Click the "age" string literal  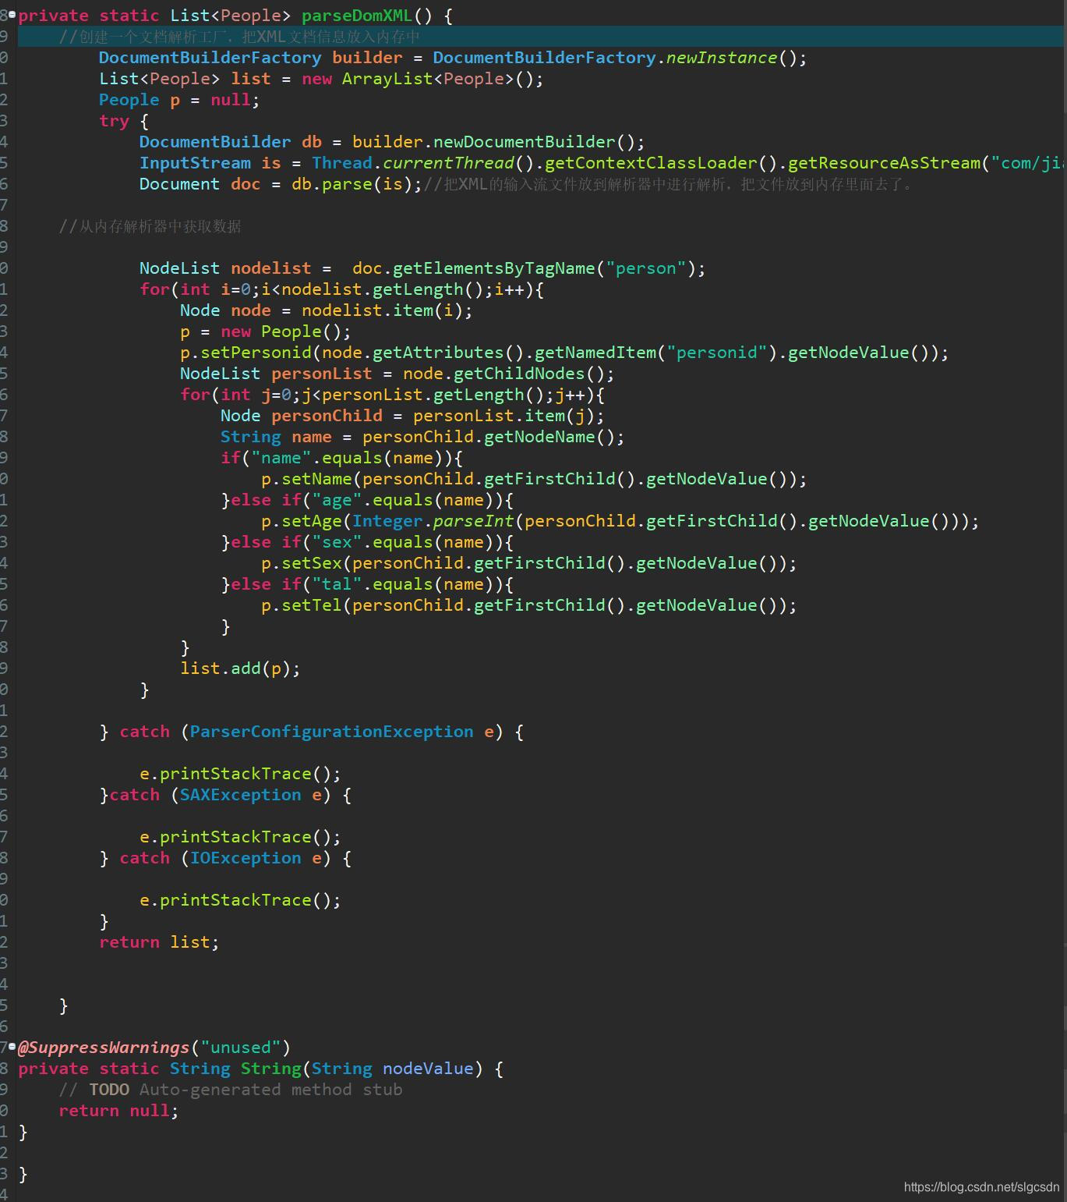337,500
